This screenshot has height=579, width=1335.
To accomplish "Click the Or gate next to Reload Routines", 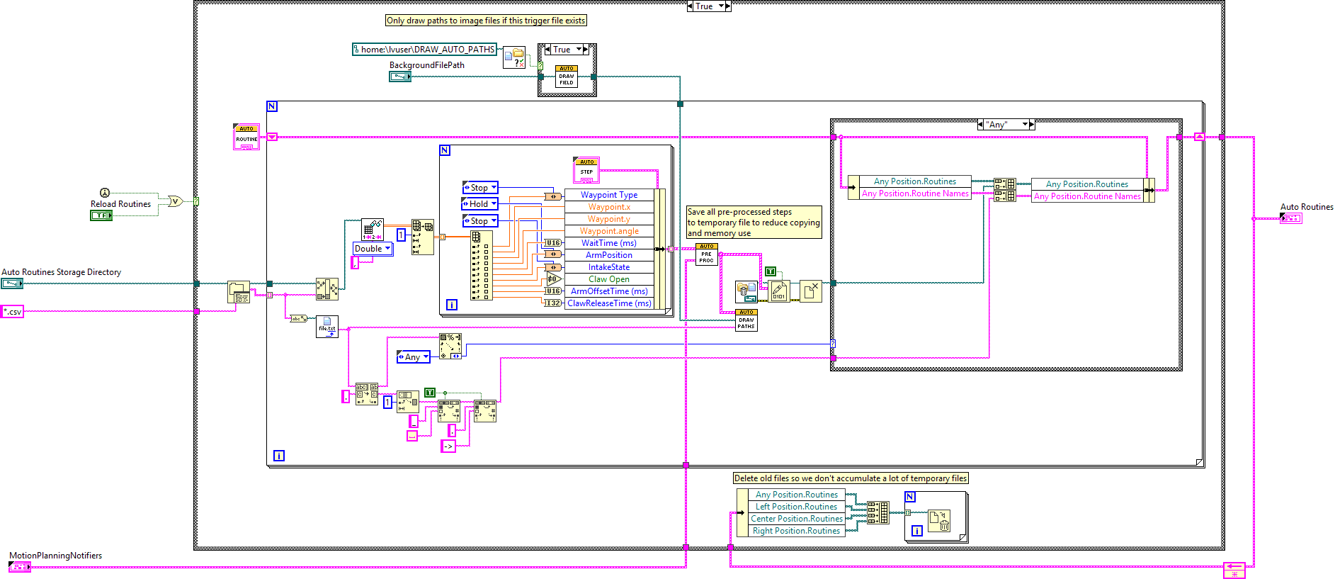I will pos(175,201).
